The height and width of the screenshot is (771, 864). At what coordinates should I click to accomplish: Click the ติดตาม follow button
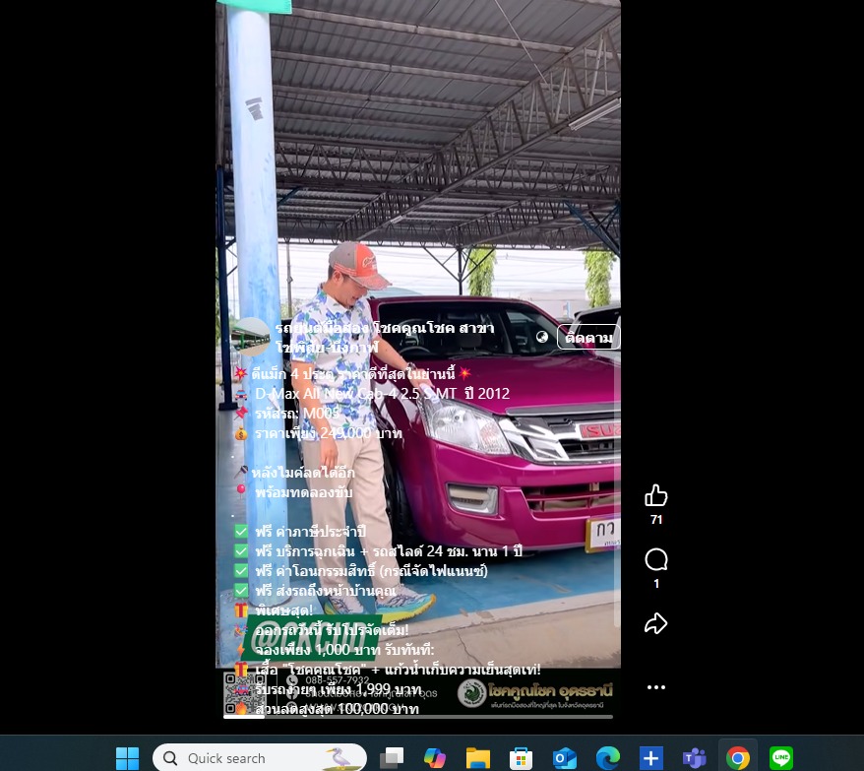587,337
